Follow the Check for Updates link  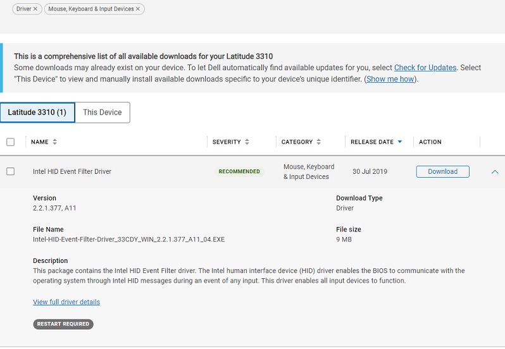pyautogui.click(x=425, y=68)
